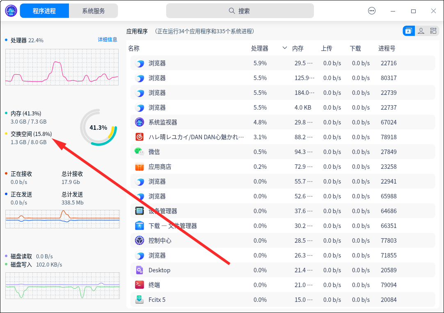The width and height of the screenshot is (444, 313).
Task: Select browser icon for process 22739
Action: click(140, 93)
